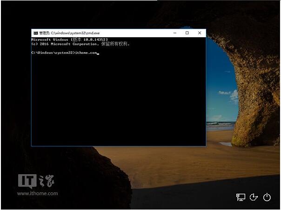
Task: Open the Ease of Access icon
Action: click(x=254, y=197)
